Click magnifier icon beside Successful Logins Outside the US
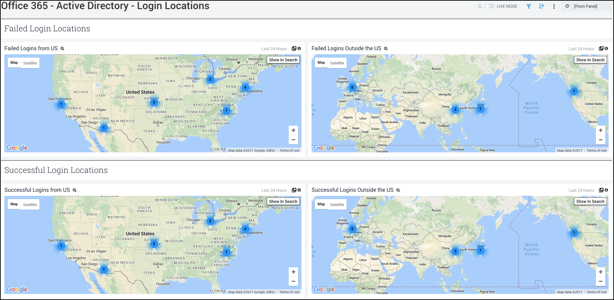The height and width of the screenshot is (300, 614). coord(398,190)
